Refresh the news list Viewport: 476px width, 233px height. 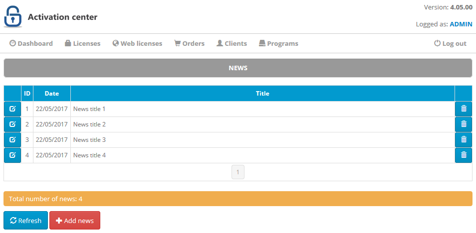[26, 220]
